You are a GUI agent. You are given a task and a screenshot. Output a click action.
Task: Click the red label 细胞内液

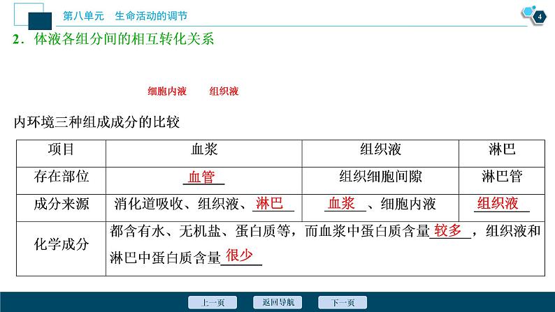click(167, 91)
